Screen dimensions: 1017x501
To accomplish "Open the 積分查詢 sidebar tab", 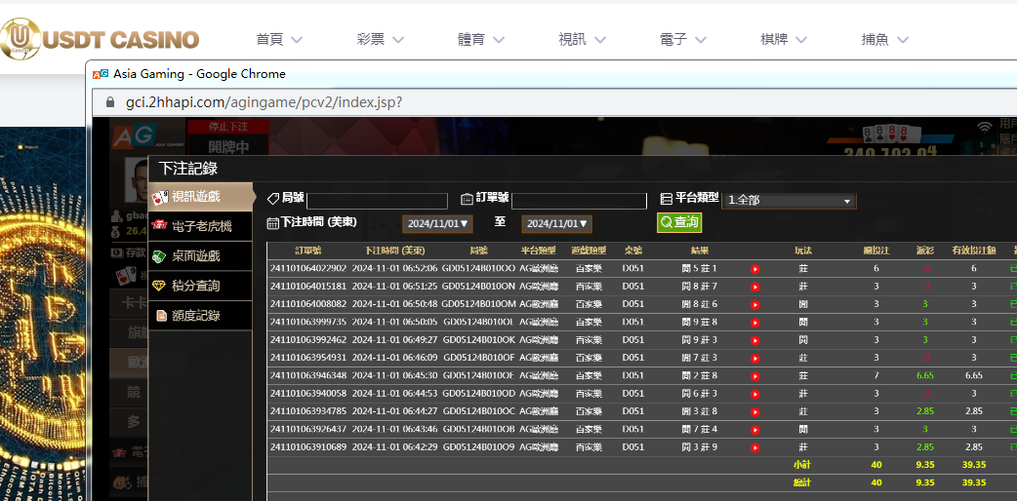I will [195, 286].
